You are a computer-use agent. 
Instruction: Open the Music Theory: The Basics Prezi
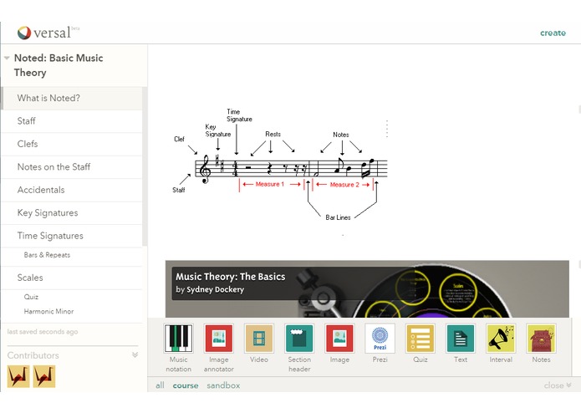(367, 289)
